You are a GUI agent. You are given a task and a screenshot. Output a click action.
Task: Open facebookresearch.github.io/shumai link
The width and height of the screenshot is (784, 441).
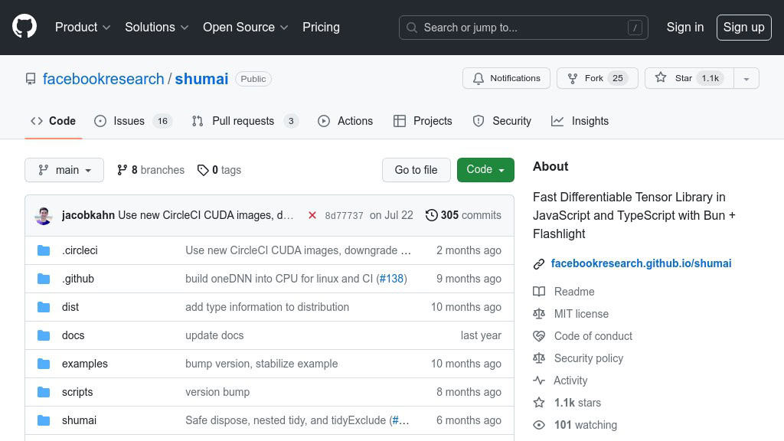[x=642, y=263]
